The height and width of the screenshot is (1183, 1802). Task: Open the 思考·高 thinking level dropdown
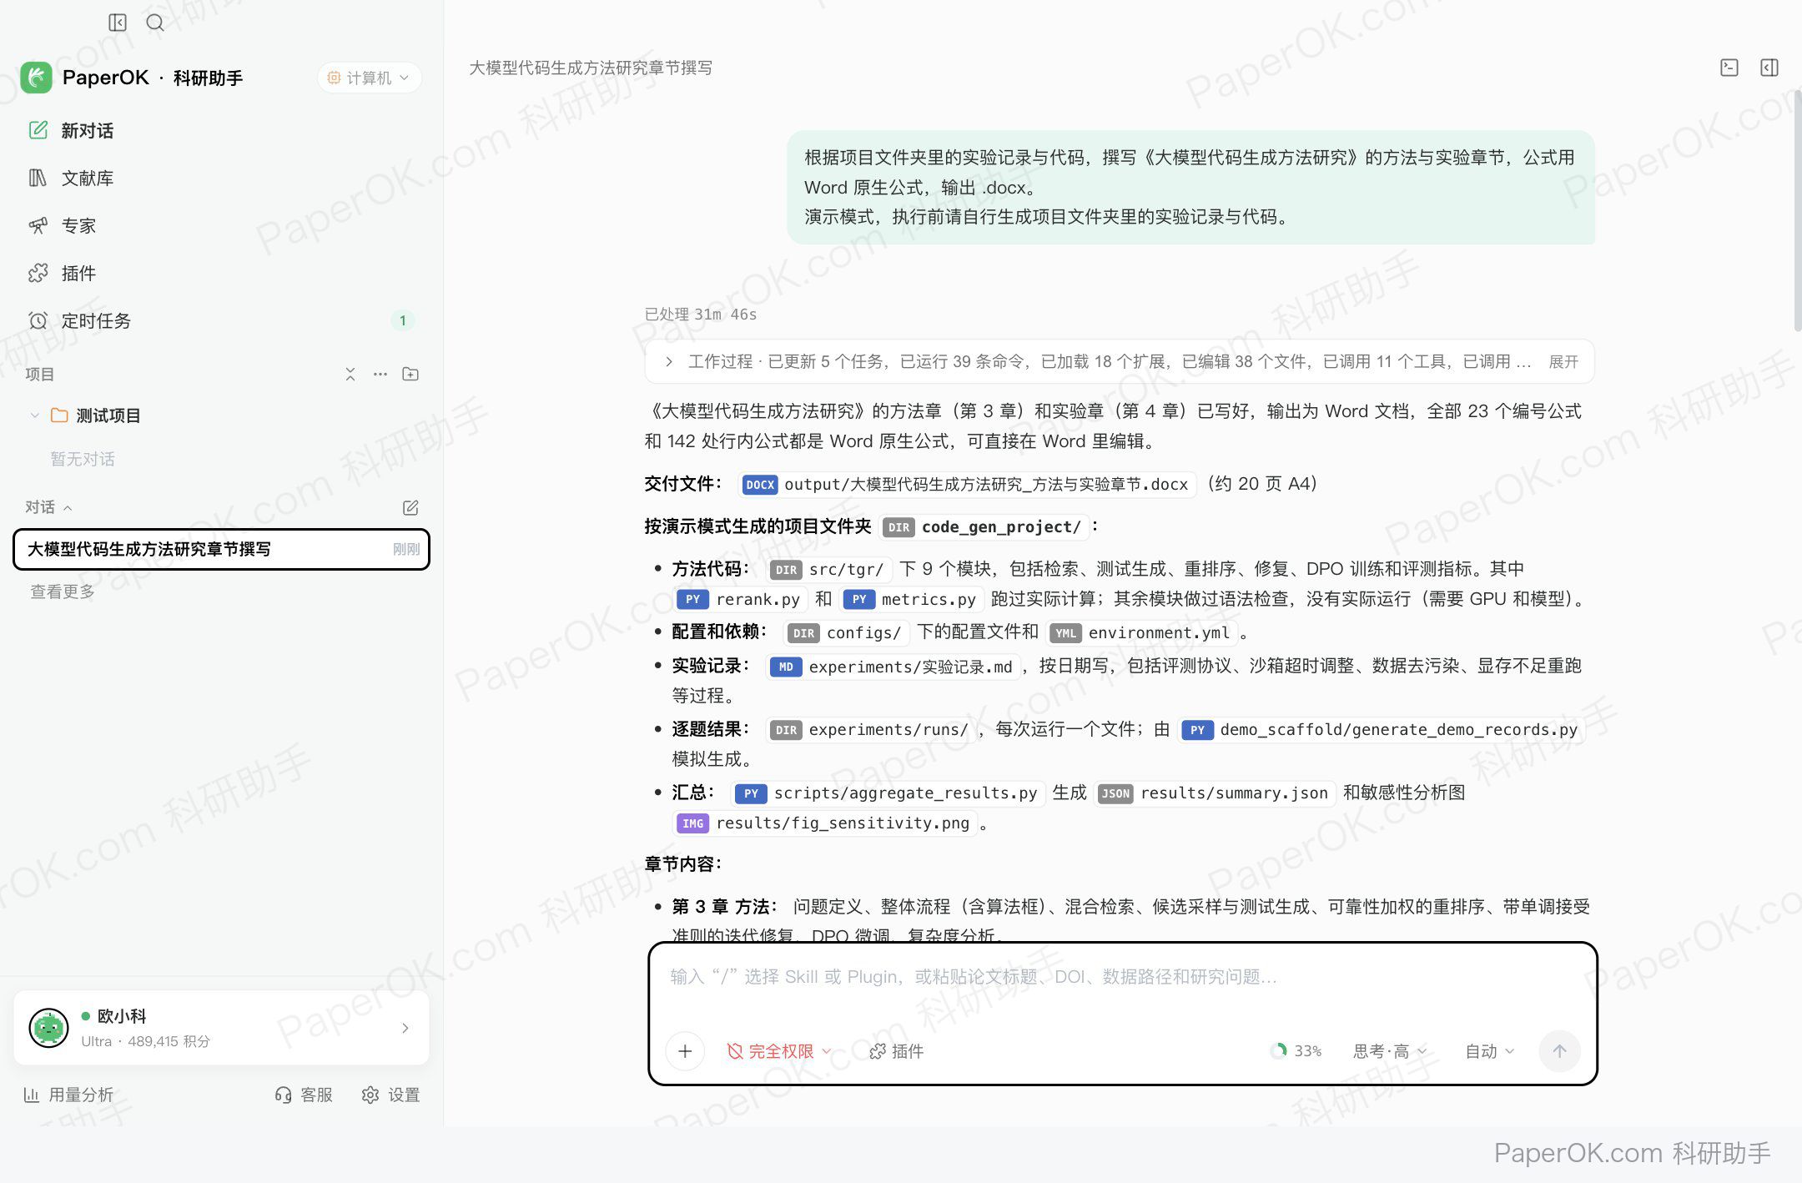tap(1390, 1051)
